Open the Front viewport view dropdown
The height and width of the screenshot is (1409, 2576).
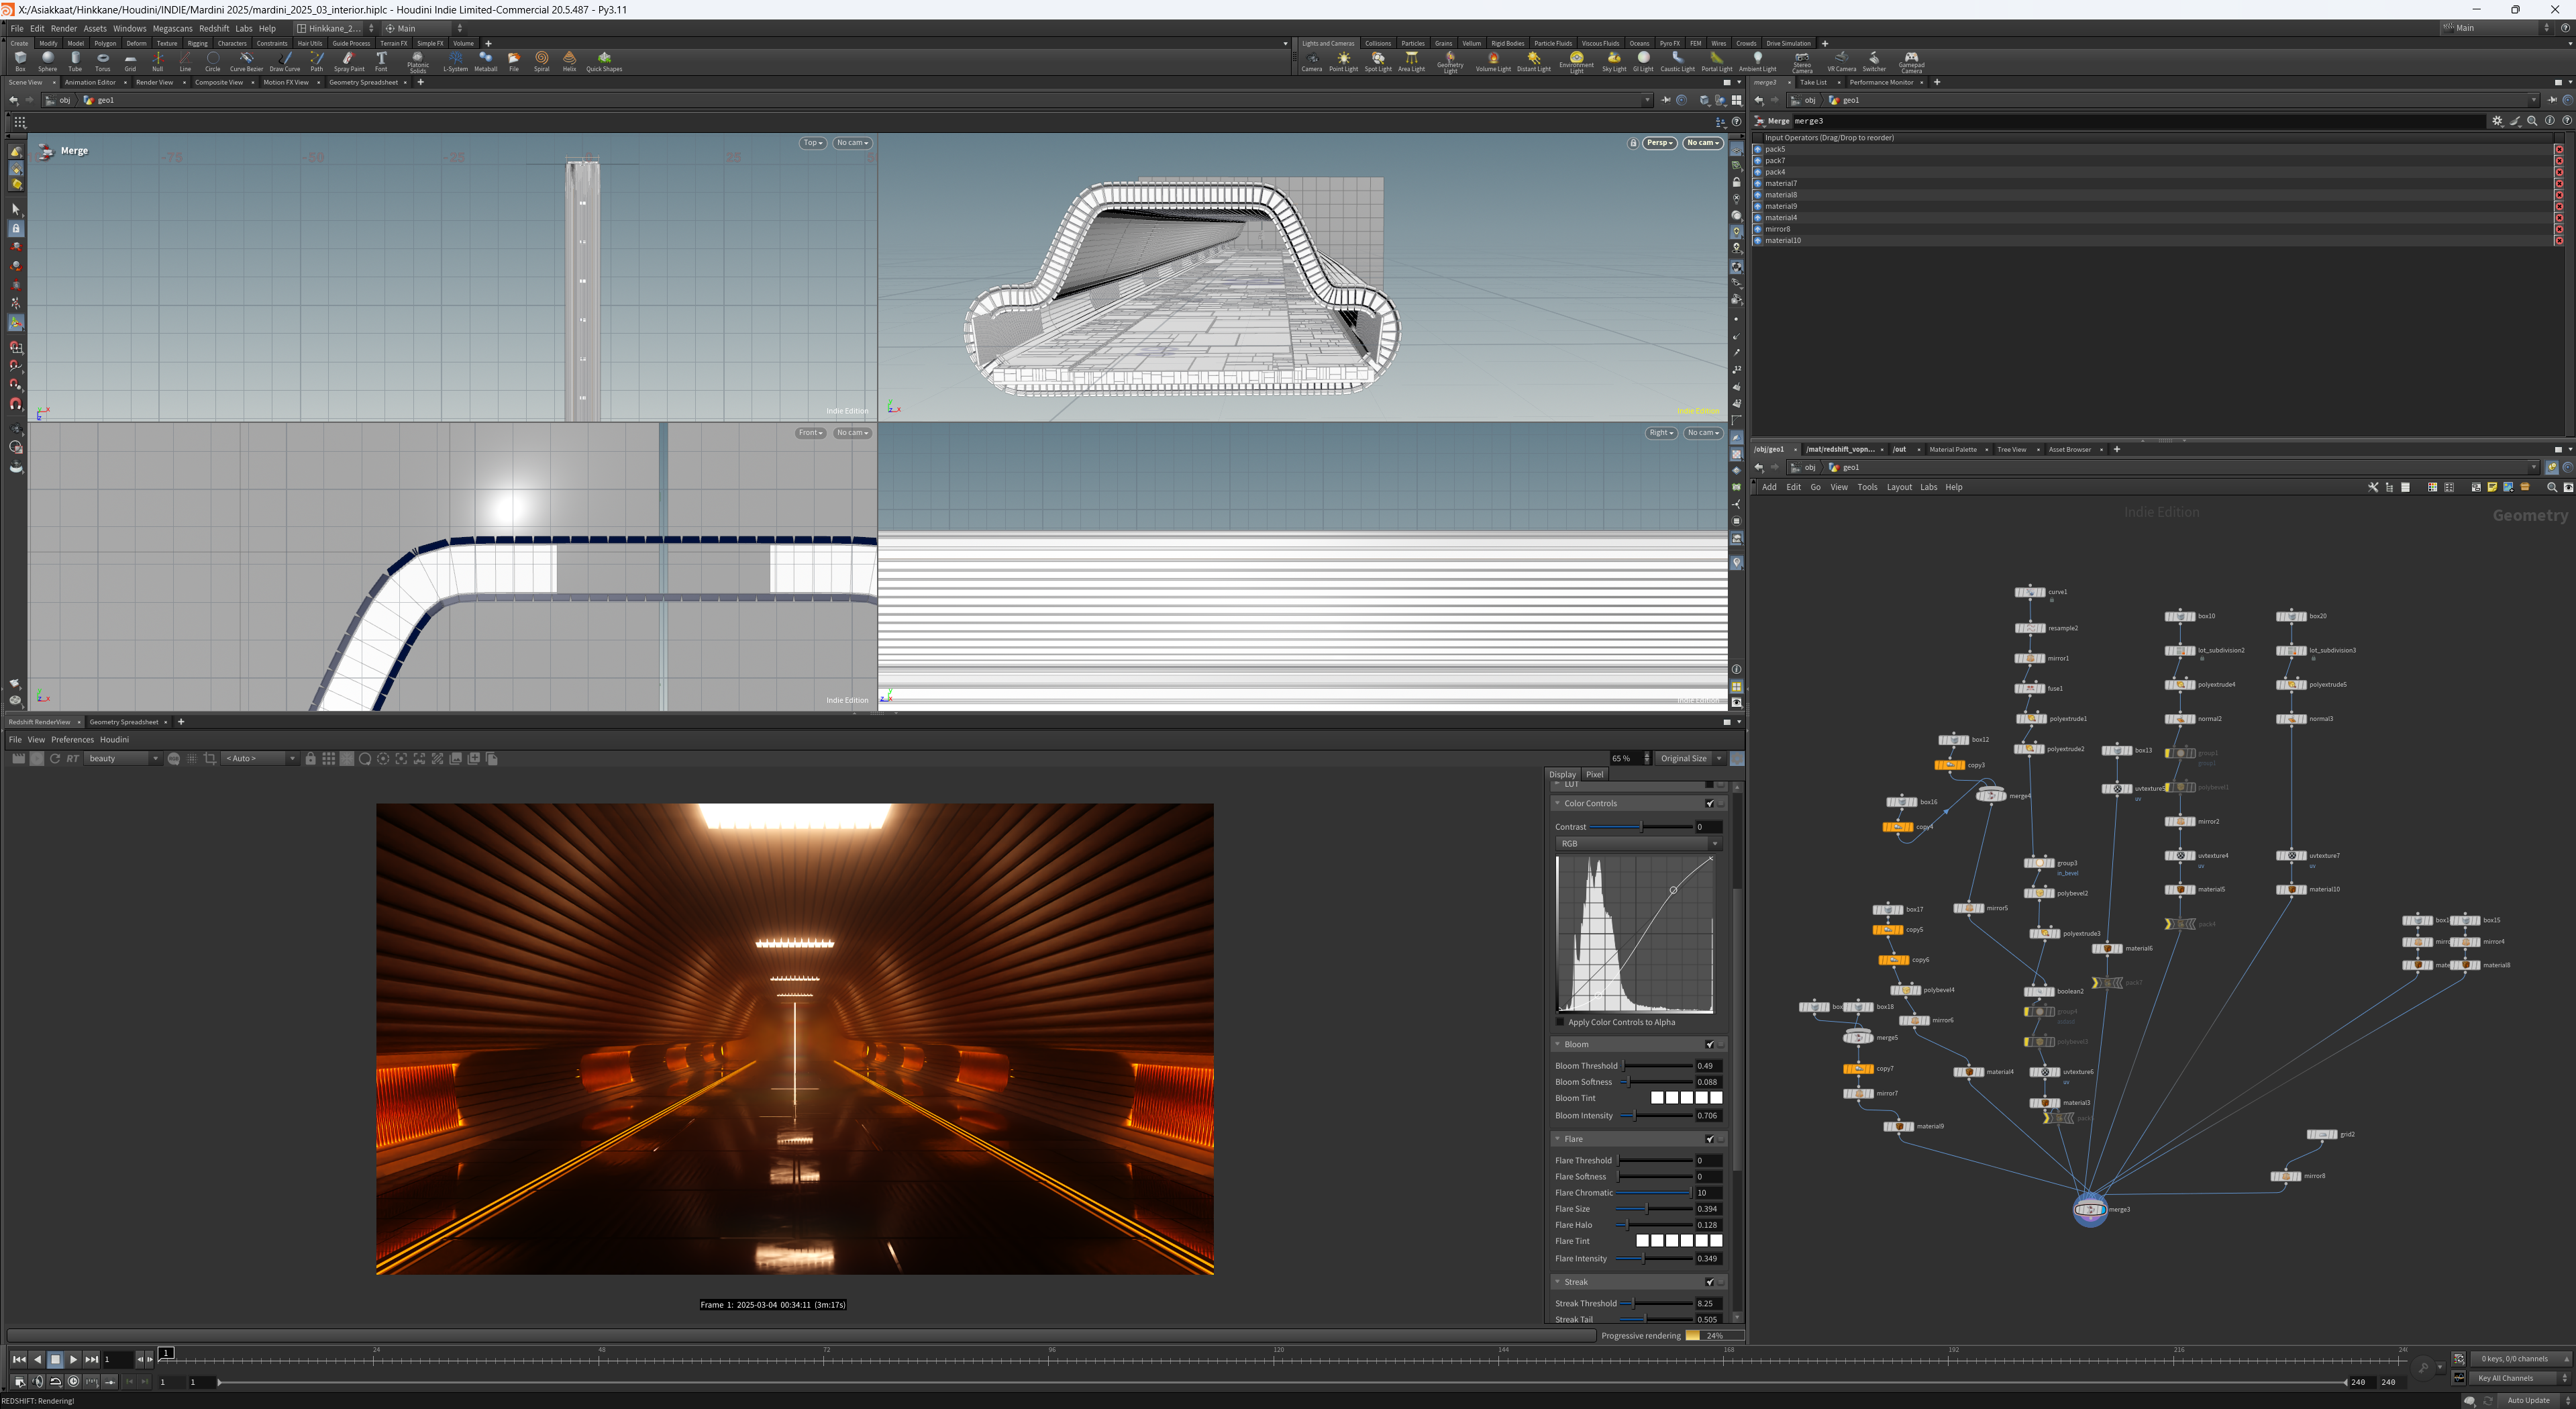810,434
